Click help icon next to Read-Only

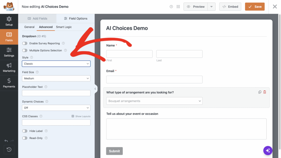pos(46,138)
